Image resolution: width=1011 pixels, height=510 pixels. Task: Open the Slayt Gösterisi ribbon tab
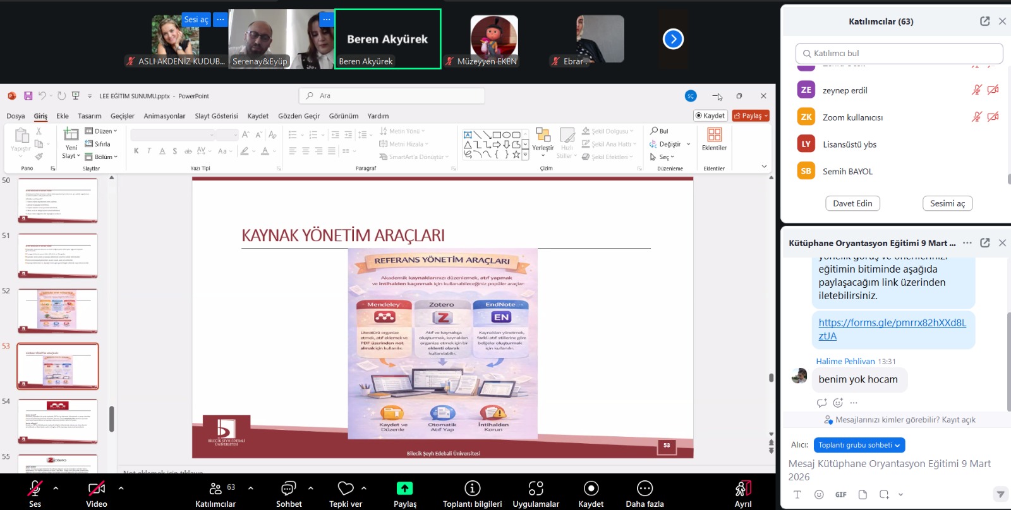tap(216, 116)
